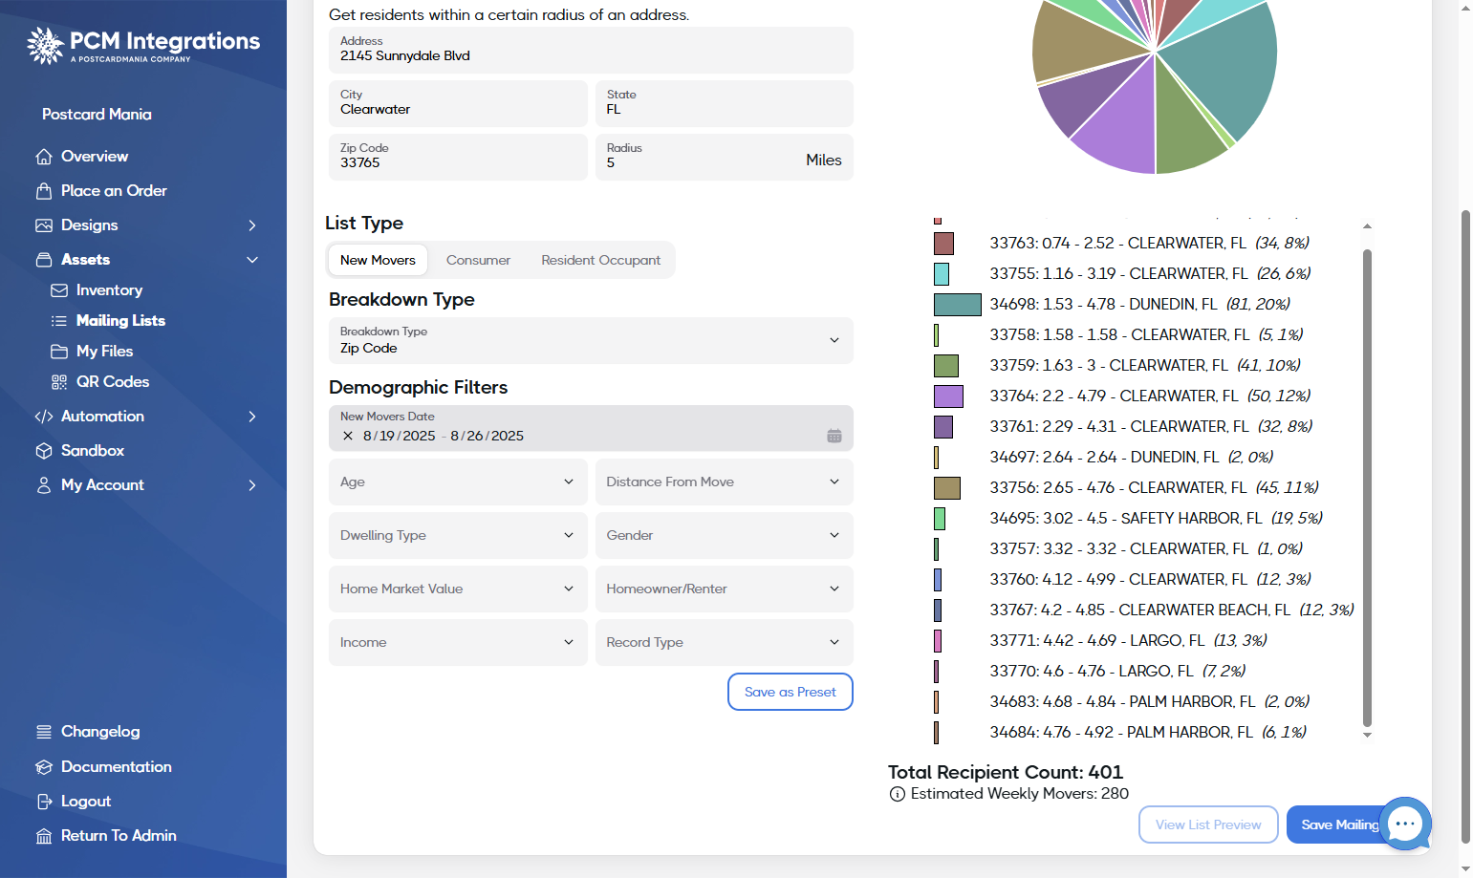Select the New Movers list type
1473x878 pixels.
(378, 260)
